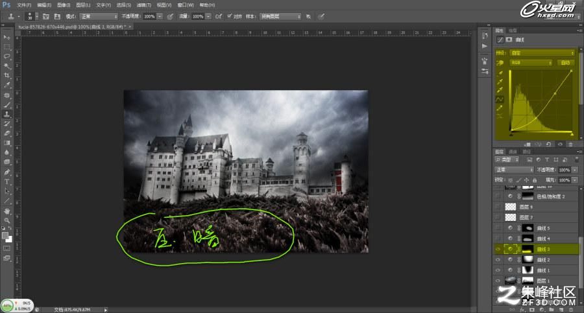The height and width of the screenshot is (313, 584).
Task: Select the edit-points curve mode icon
Action: pos(500,99)
